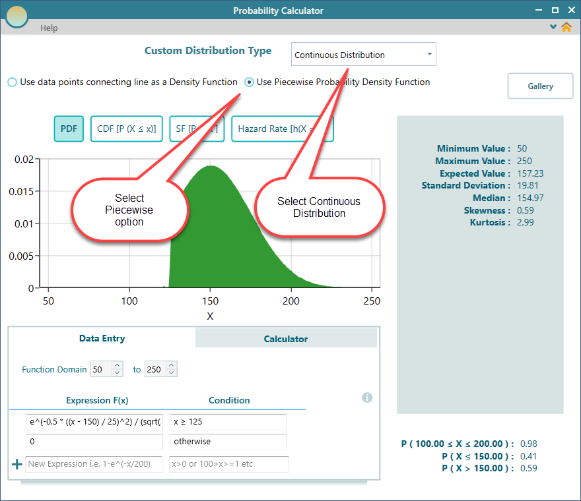This screenshot has height=501, width=581.
Task: Open the distribution type combo box arrow
Action: click(428, 54)
